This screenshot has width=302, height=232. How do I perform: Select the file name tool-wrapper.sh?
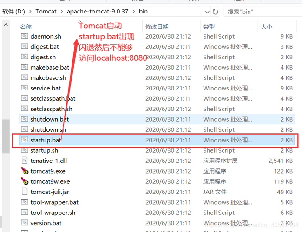coord(53,213)
